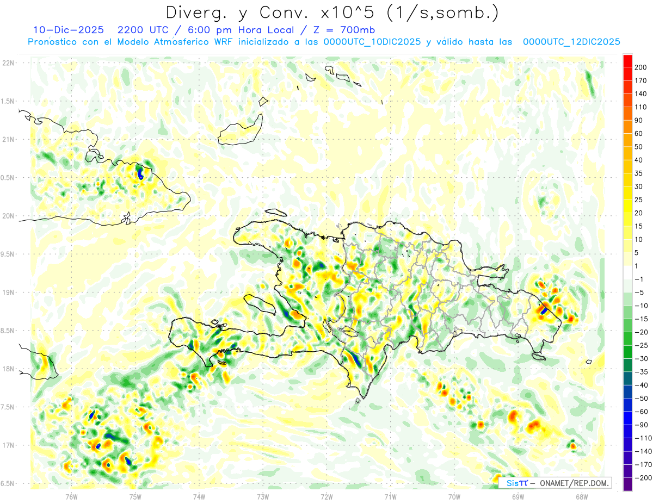The image size is (653, 504).
Task: Click the white swatch between 1 and -1
Action: click(x=627, y=272)
